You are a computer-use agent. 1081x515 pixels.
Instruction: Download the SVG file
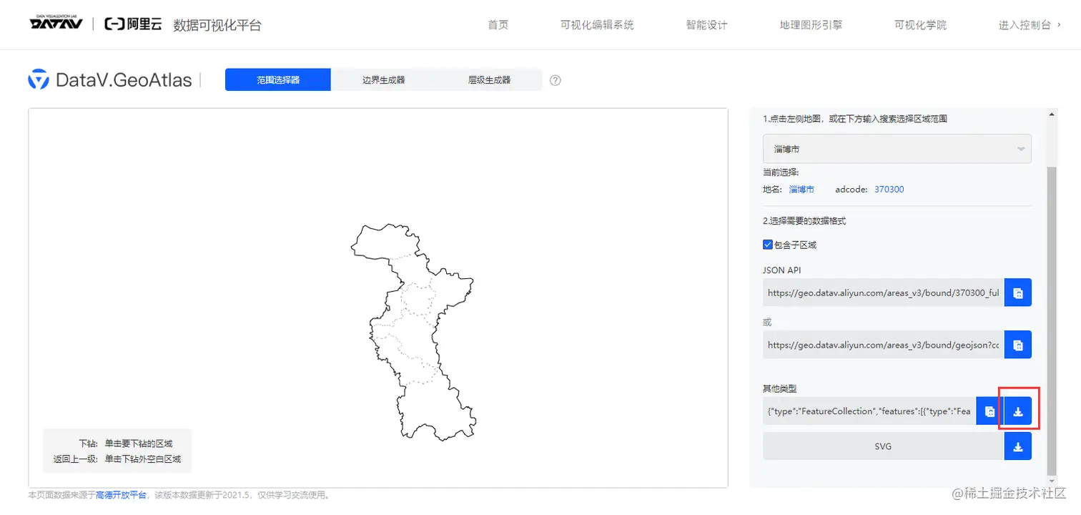point(1018,446)
